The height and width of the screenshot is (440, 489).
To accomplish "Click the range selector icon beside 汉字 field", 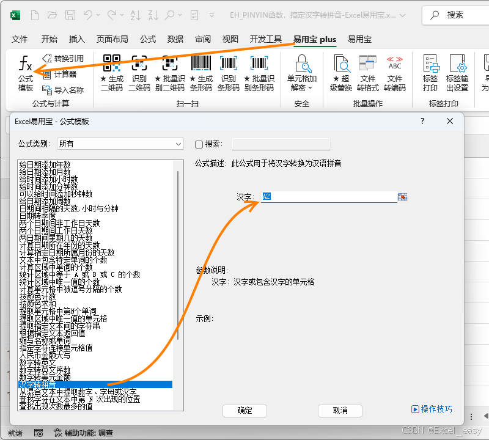I will point(403,197).
